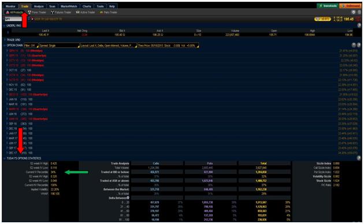Switch to the Analyze tab
Image resolution: width=364 pixels, height=224 pixels.
(x=39, y=6)
